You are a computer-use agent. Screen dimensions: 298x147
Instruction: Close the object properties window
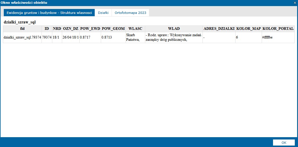click(295, 3)
